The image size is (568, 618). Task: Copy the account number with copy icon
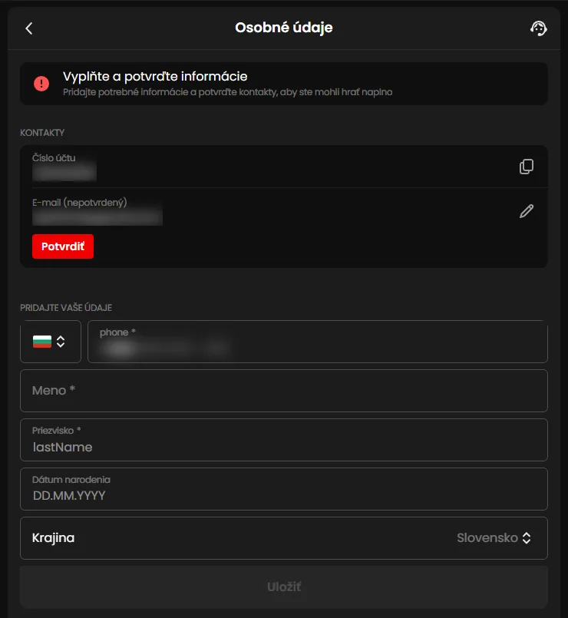[527, 167]
